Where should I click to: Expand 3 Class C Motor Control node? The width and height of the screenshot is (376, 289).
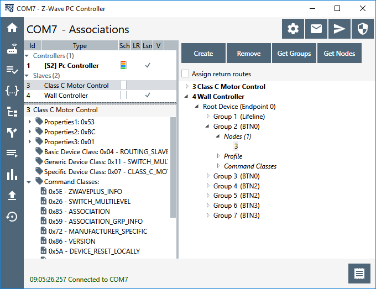[187, 87]
